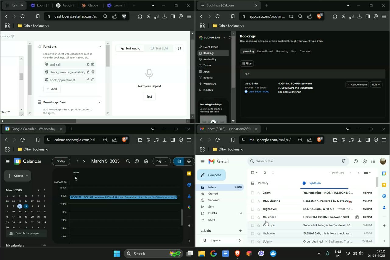390x260 pixels.
Task: Search in Cal.com sidebar header
Action: pyautogui.click(x=230, y=37)
